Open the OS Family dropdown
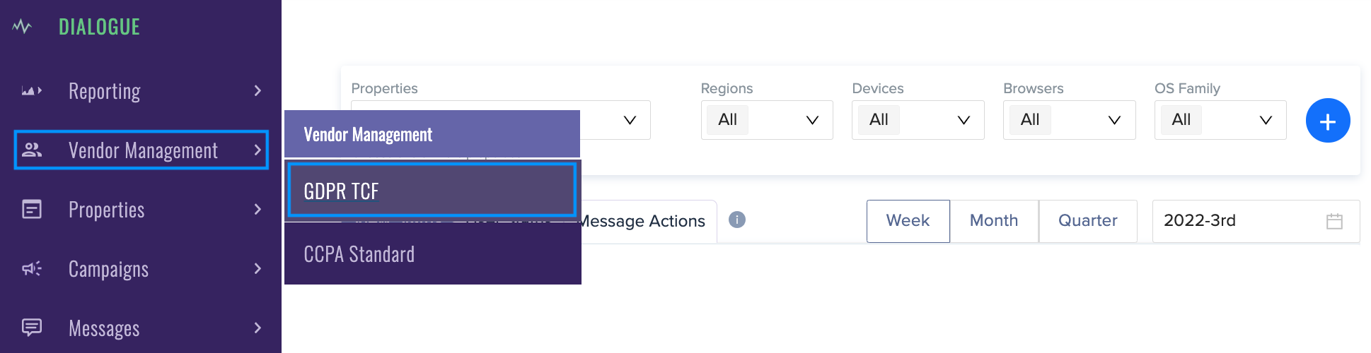 [x=1220, y=120]
